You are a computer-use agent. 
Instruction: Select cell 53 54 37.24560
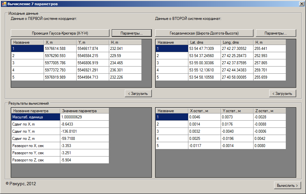(205, 56)
